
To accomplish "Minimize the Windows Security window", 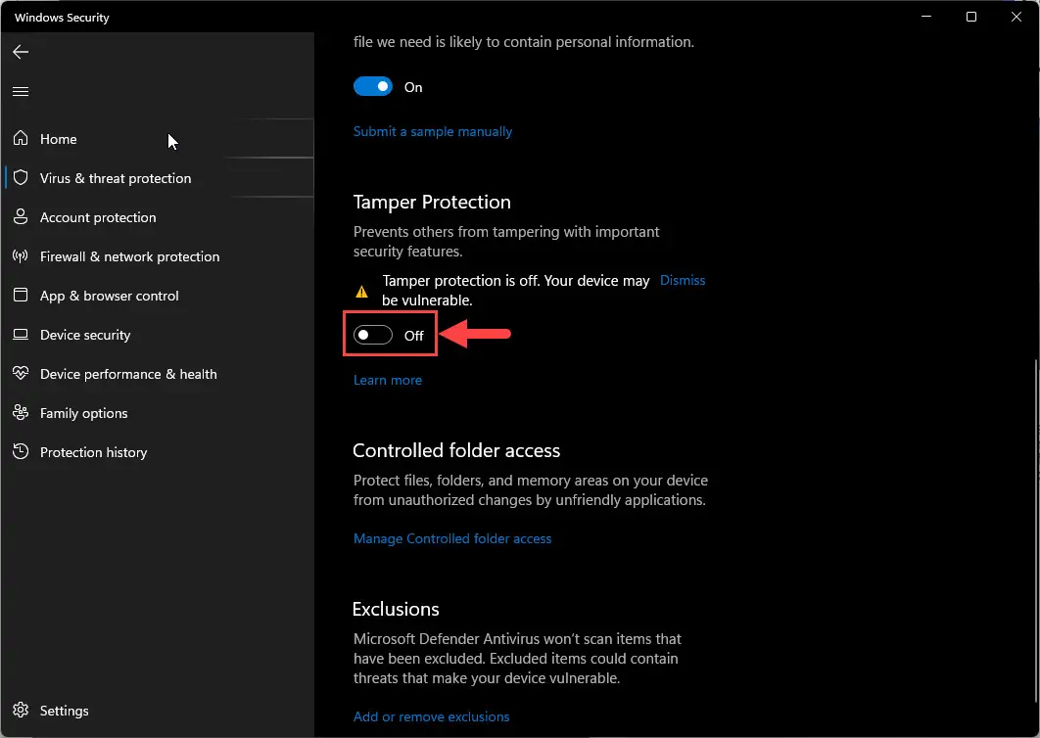I will [926, 17].
